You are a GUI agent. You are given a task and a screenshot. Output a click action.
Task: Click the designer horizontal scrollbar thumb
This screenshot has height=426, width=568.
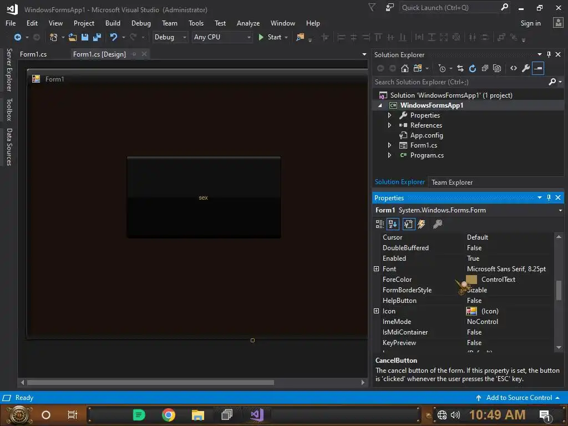pyautogui.click(x=150, y=383)
